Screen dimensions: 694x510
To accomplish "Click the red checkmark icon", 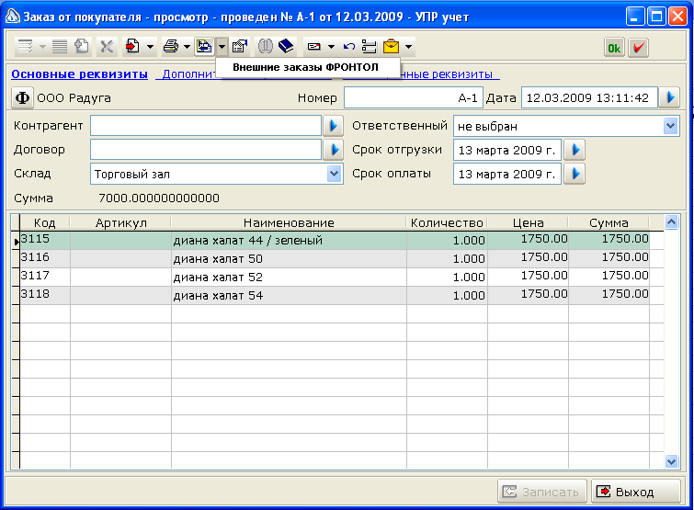I will pyautogui.click(x=638, y=47).
